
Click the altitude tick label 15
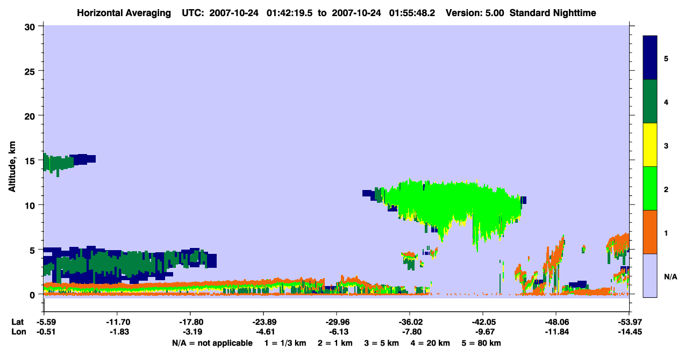pyautogui.click(x=31, y=160)
